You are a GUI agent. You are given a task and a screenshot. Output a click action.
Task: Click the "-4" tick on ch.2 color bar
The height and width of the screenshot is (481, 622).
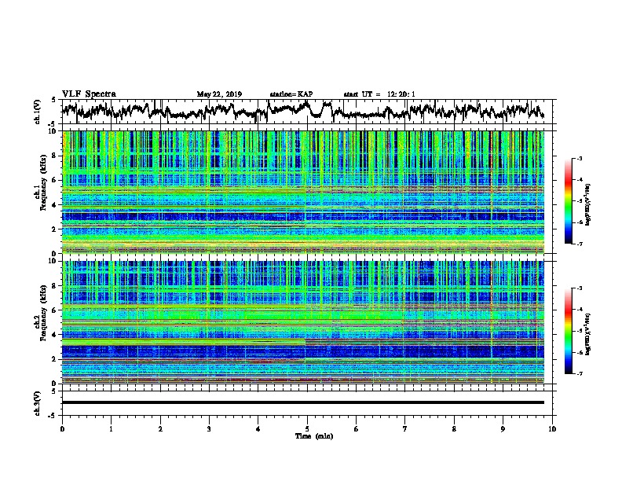point(579,310)
